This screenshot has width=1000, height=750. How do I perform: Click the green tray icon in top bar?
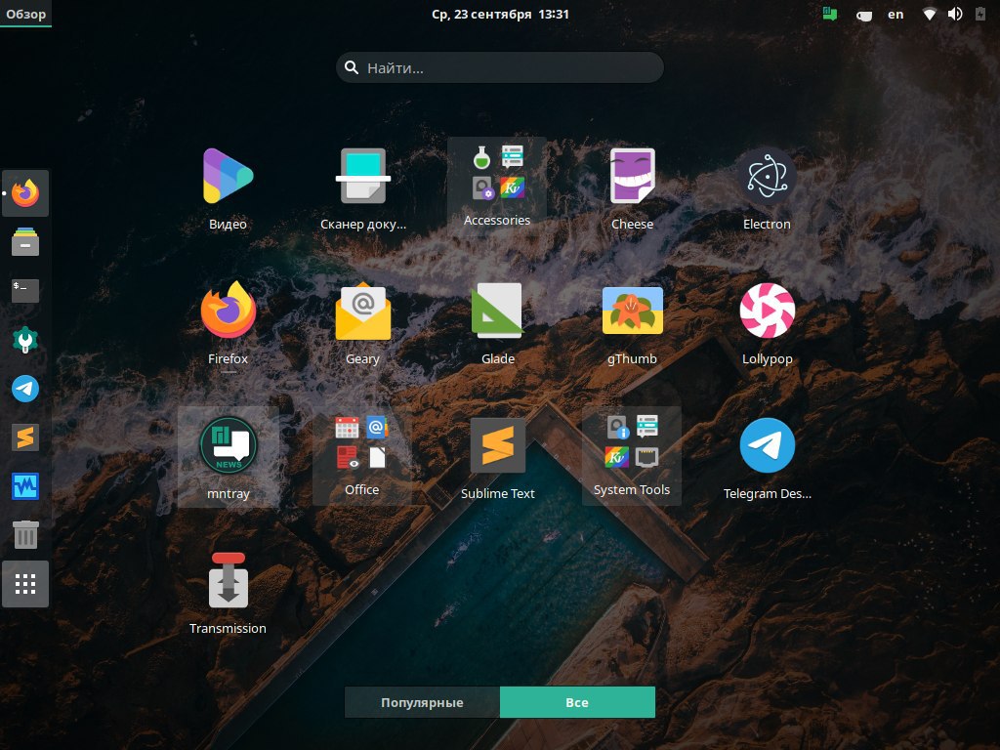point(830,14)
